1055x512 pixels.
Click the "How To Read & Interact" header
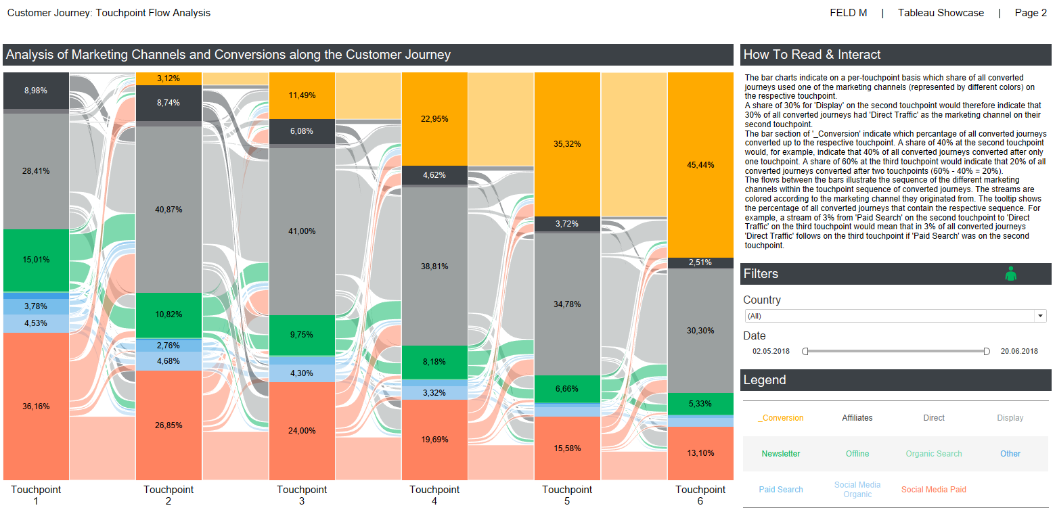tap(809, 55)
